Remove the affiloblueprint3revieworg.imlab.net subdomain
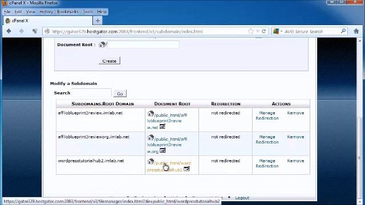This screenshot has width=365, height=205. click(x=295, y=137)
